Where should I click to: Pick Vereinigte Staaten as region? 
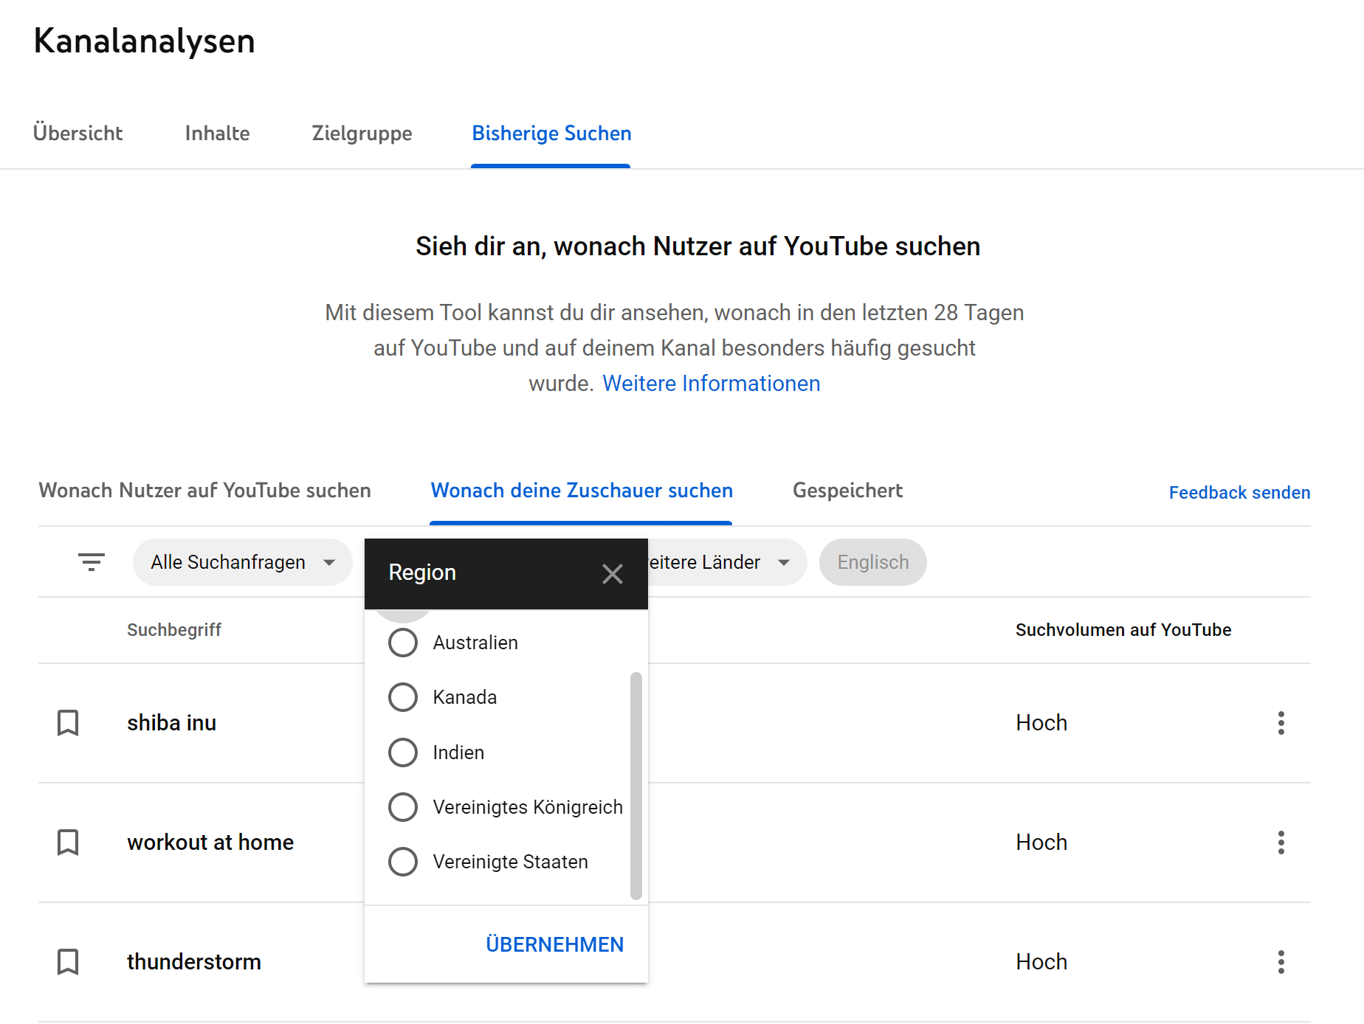403,862
